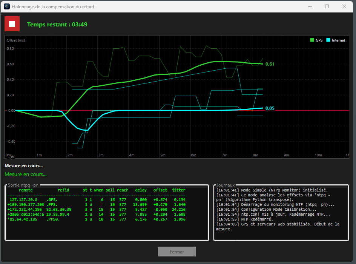Click the cyan Internet legend swatch
The image size is (356, 264).
tap(328, 40)
